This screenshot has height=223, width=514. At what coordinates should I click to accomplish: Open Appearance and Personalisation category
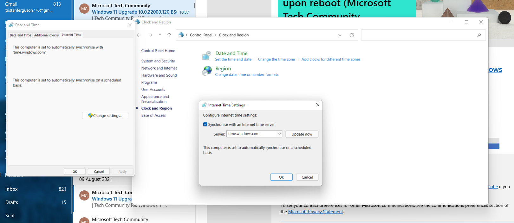155,99
